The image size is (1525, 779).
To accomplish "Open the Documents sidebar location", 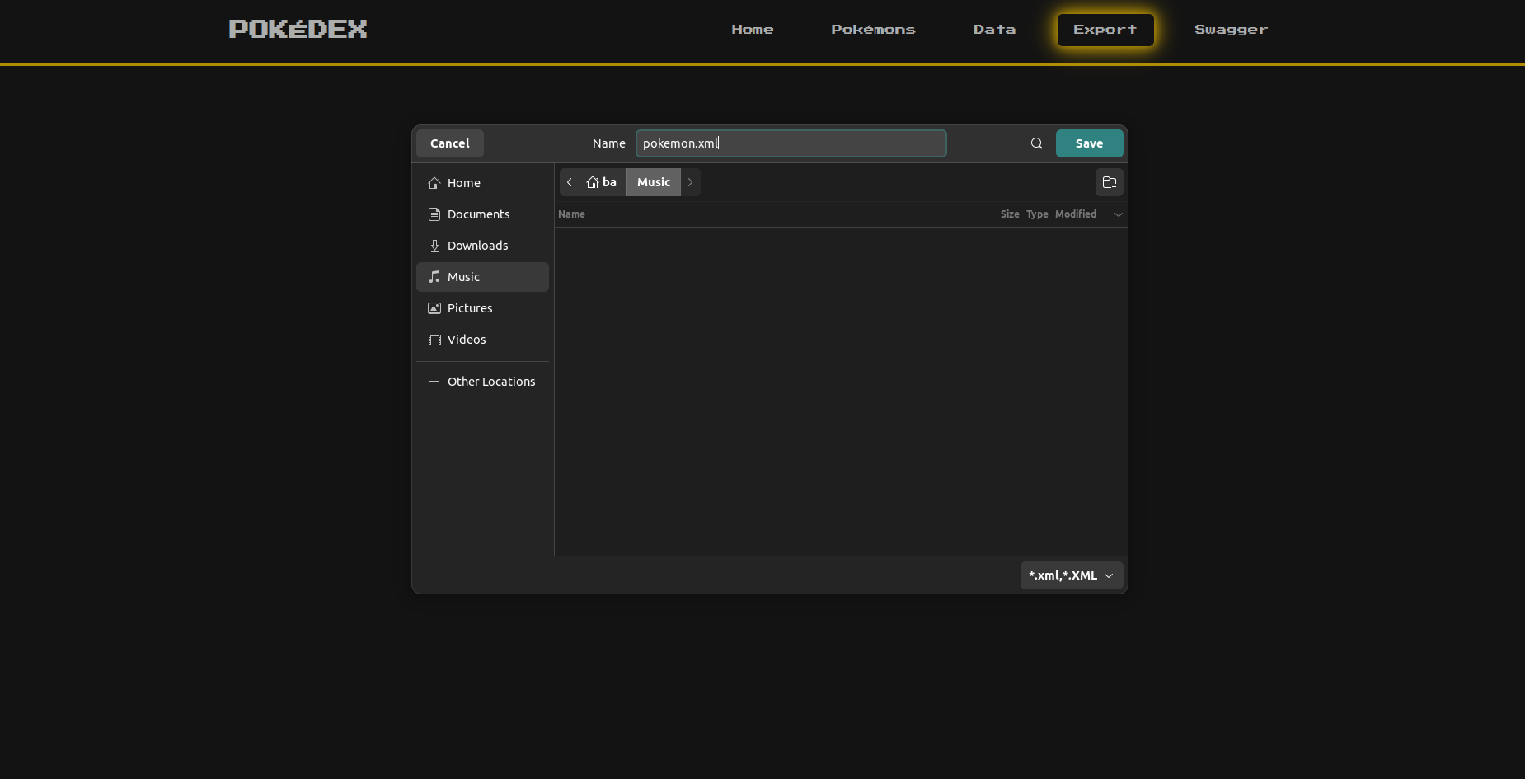I will point(482,214).
